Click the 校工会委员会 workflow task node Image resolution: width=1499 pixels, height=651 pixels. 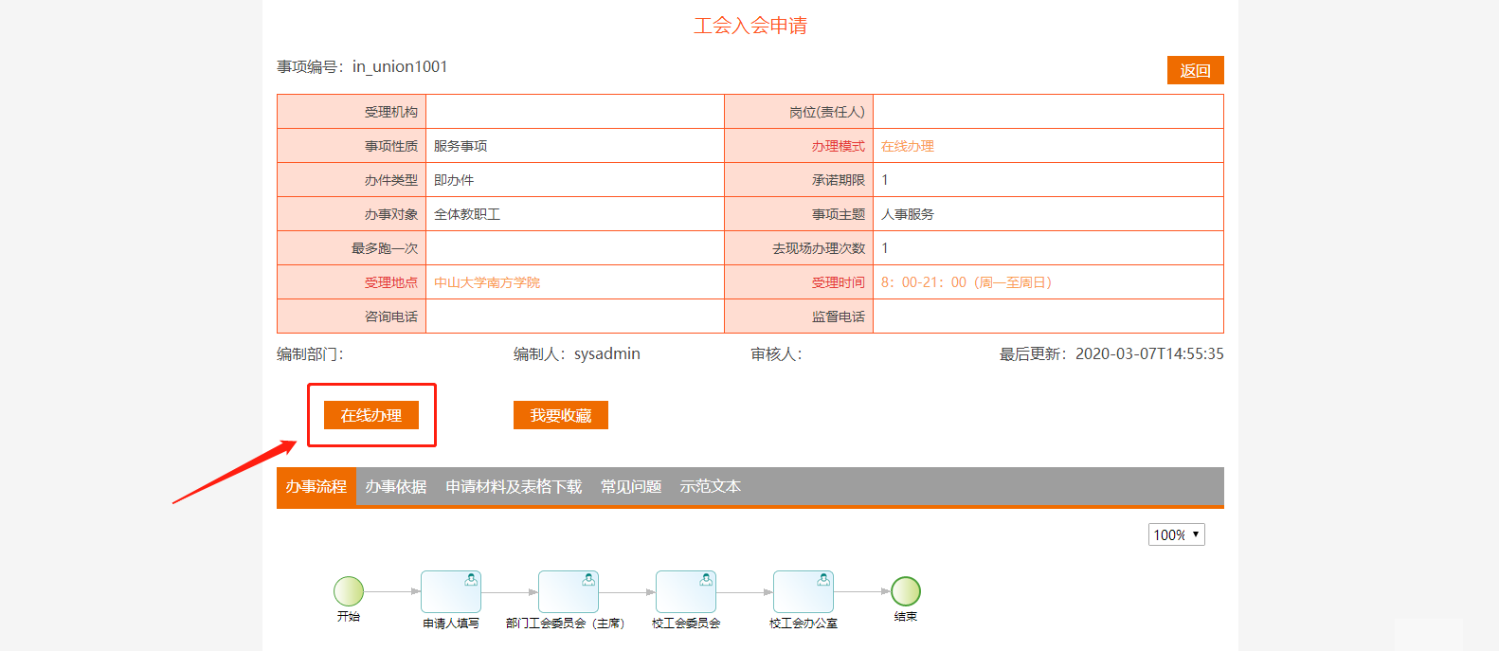point(686,592)
